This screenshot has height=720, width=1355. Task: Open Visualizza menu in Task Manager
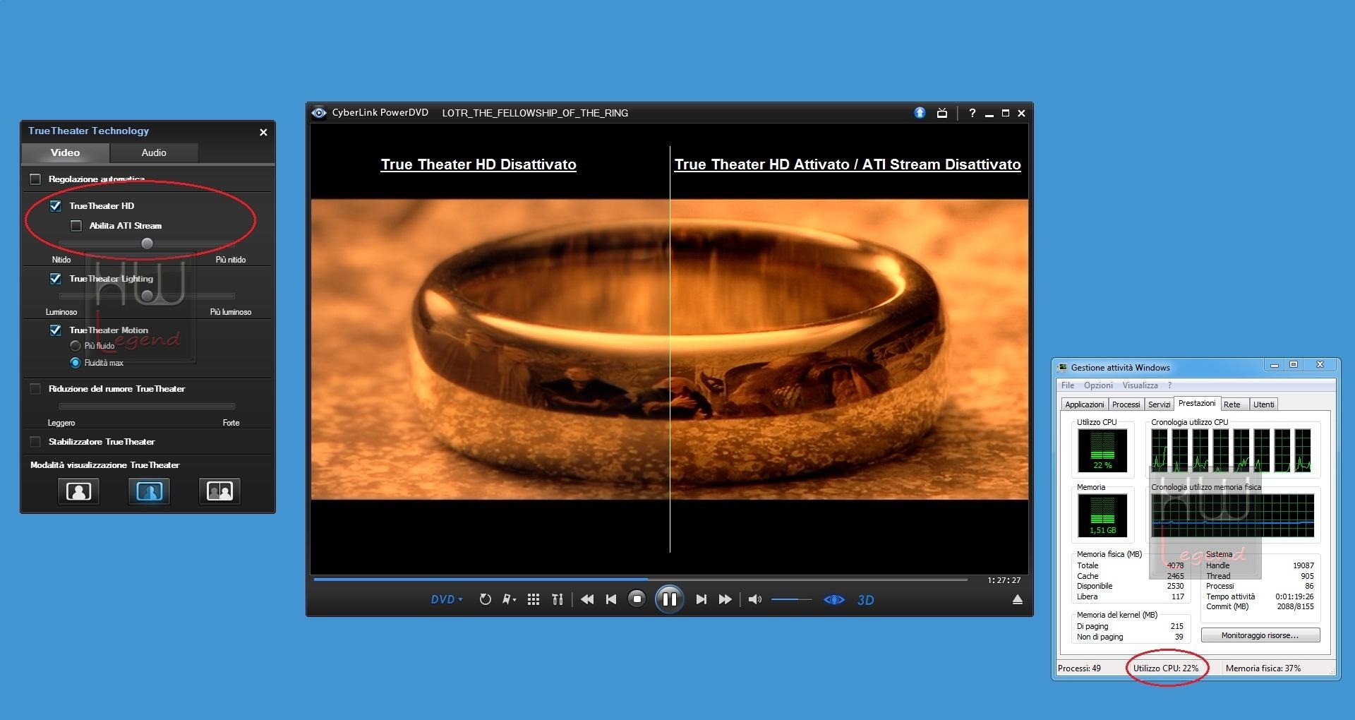click(x=1140, y=385)
